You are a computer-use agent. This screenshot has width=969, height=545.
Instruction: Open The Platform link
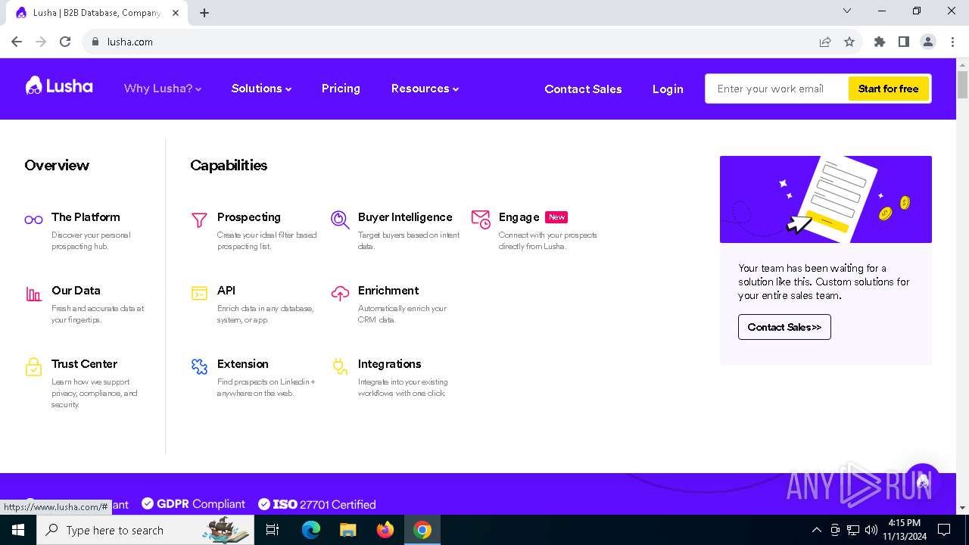(x=86, y=217)
